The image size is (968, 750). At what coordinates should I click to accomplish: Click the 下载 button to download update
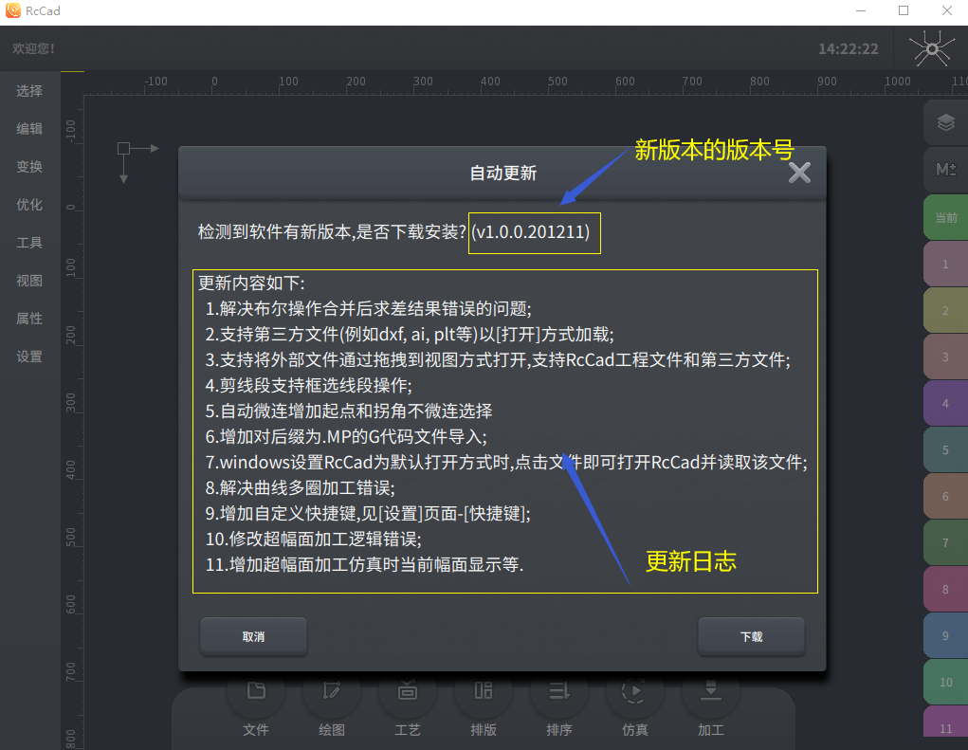tap(751, 636)
